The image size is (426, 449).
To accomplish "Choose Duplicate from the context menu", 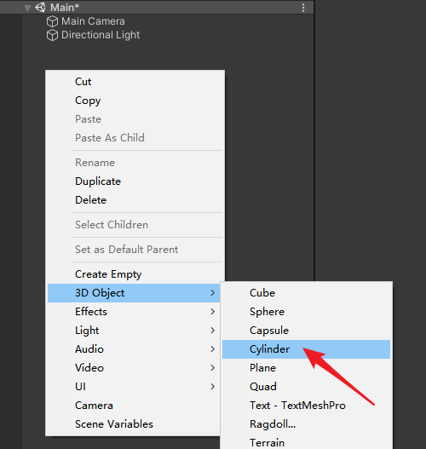I will 135,181.
